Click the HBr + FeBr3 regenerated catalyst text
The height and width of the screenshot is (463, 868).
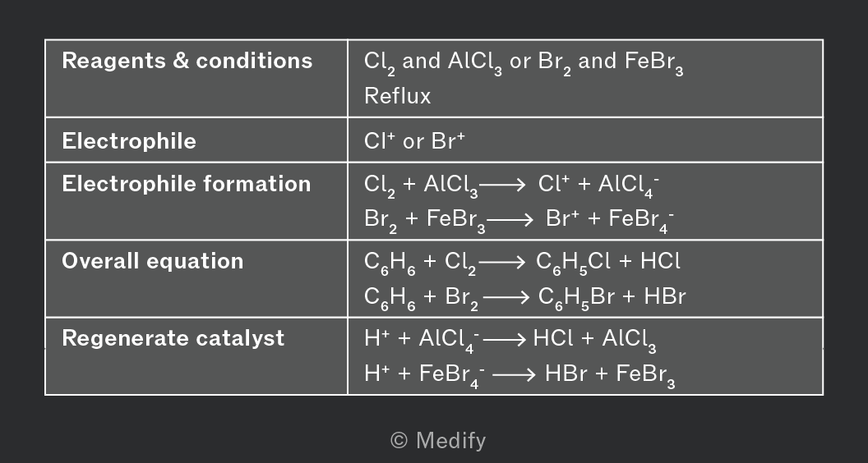pyautogui.click(x=610, y=376)
